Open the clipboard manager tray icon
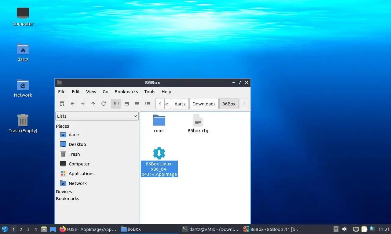 click(x=364, y=229)
